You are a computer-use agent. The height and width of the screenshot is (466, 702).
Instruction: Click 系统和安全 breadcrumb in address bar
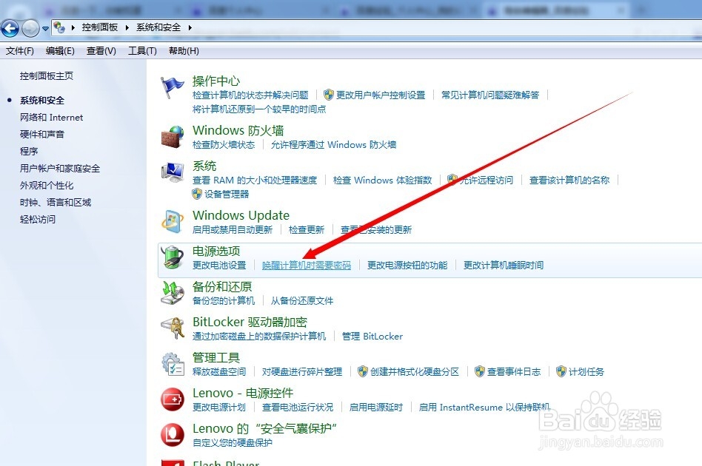coord(158,27)
